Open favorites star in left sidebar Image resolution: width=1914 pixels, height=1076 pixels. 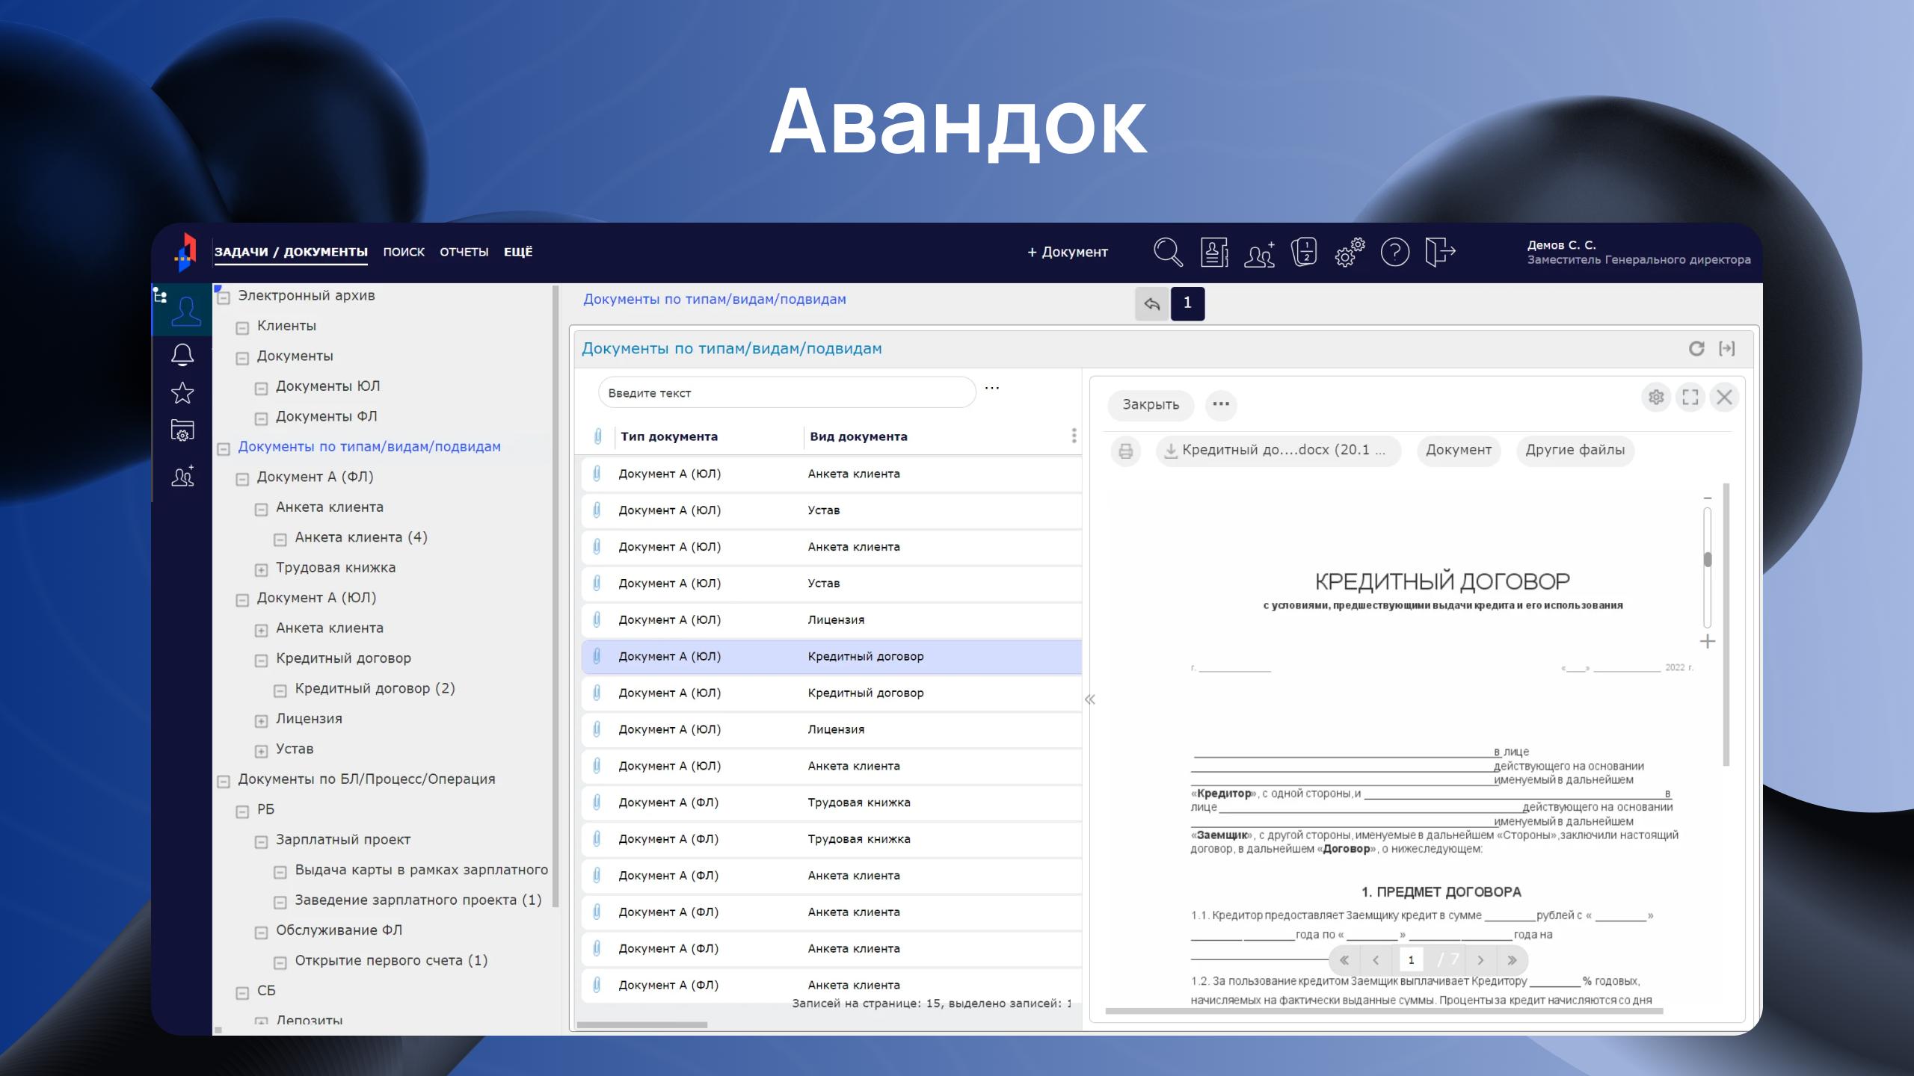[x=182, y=392]
